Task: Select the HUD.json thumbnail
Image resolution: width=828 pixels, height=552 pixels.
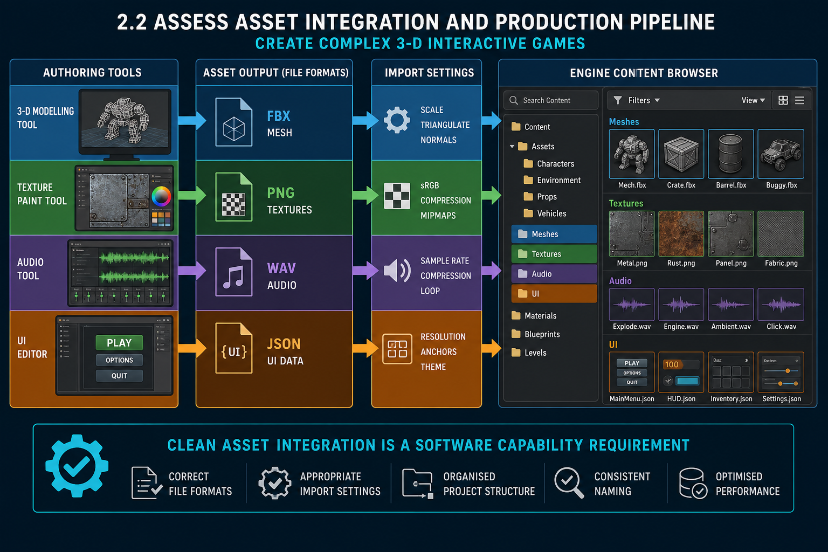Action: coord(681,372)
